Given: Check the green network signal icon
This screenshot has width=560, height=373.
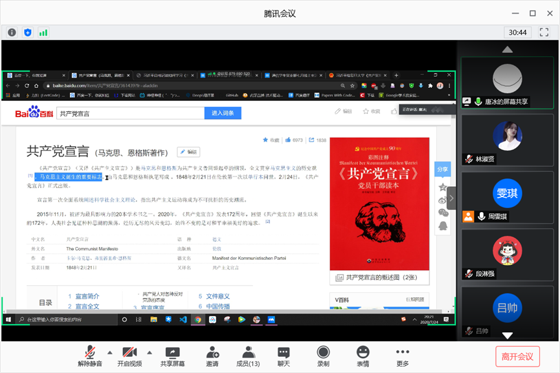Looking at the screenshot, I should pos(43,32).
